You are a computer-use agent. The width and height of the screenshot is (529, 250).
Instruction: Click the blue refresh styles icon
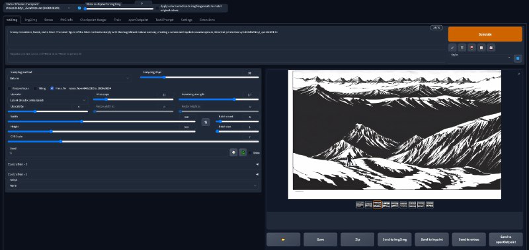click(x=518, y=59)
